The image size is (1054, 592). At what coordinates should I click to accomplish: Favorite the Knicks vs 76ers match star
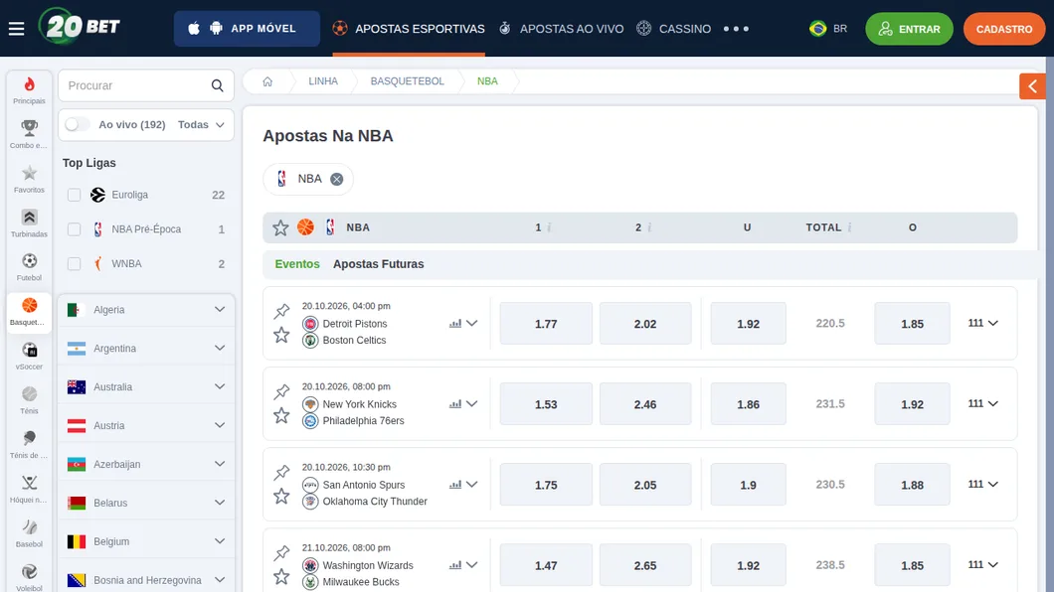281,415
